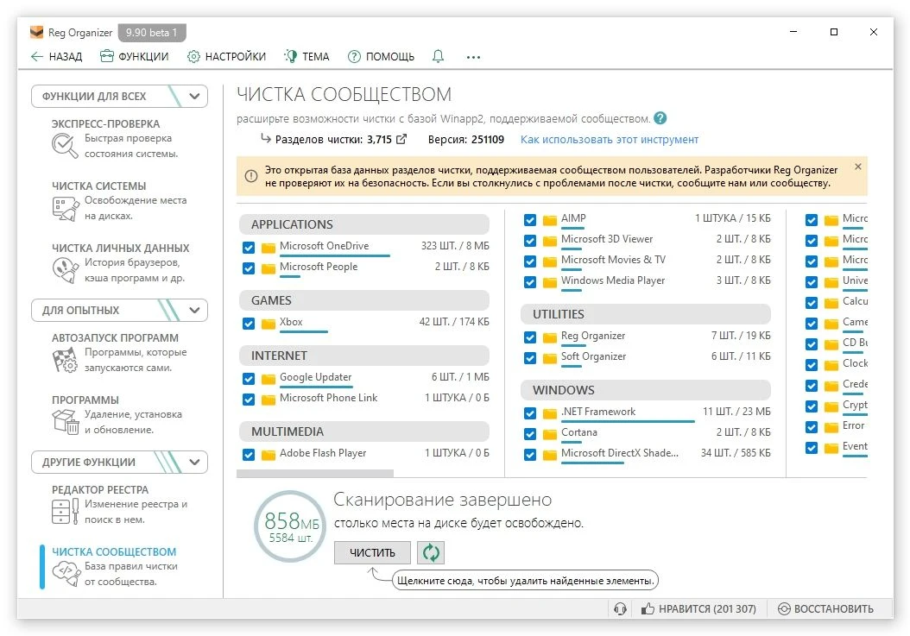Screen dimensions: 910x636
Task: Dismiss the yellow warning banner
Action: click(857, 167)
